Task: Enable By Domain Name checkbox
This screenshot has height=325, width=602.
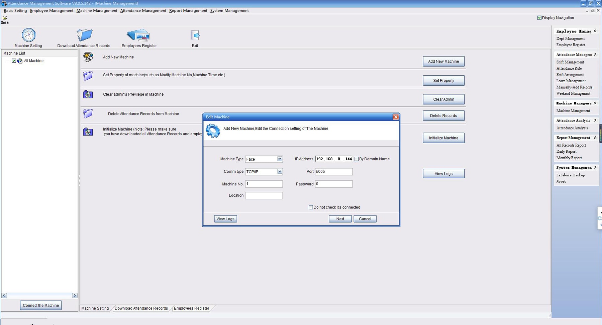Action: [357, 159]
